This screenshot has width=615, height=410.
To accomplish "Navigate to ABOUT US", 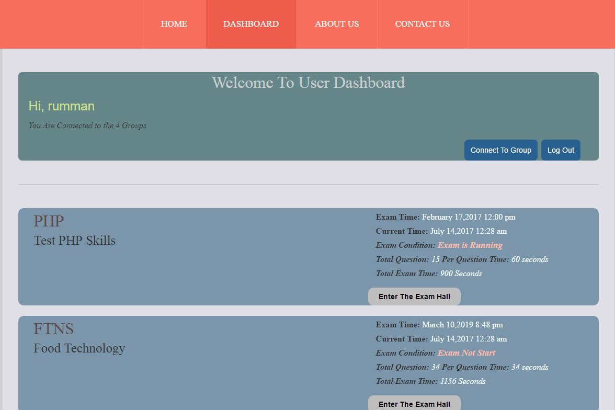I will [x=337, y=24].
